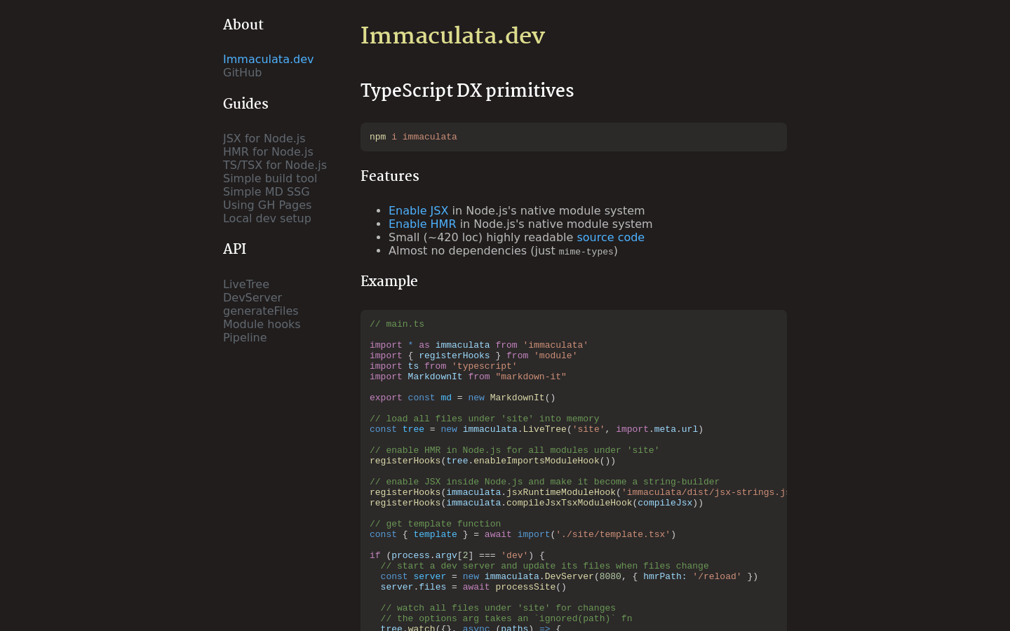Click the 'const { template }' code line
This screenshot has height=631, width=1010.
[523, 534]
